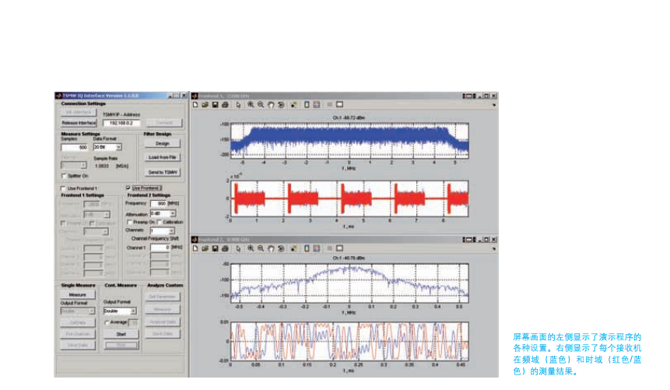This screenshot has width=670, height=390.
Task: Click toolbar dock arrow in Frontend 1 window
Action: point(494,105)
